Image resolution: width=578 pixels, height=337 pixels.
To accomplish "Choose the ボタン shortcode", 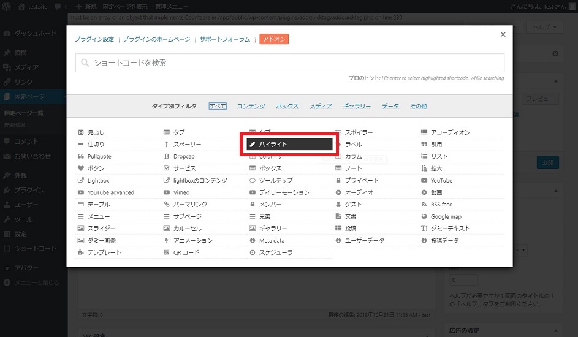I will click(x=96, y=168).
